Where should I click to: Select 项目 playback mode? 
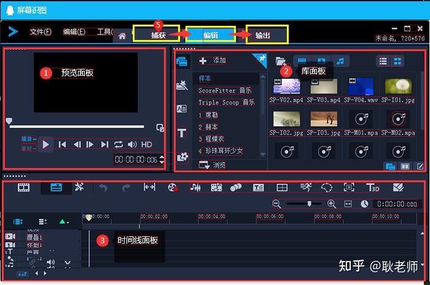click(x=28, y=139)
